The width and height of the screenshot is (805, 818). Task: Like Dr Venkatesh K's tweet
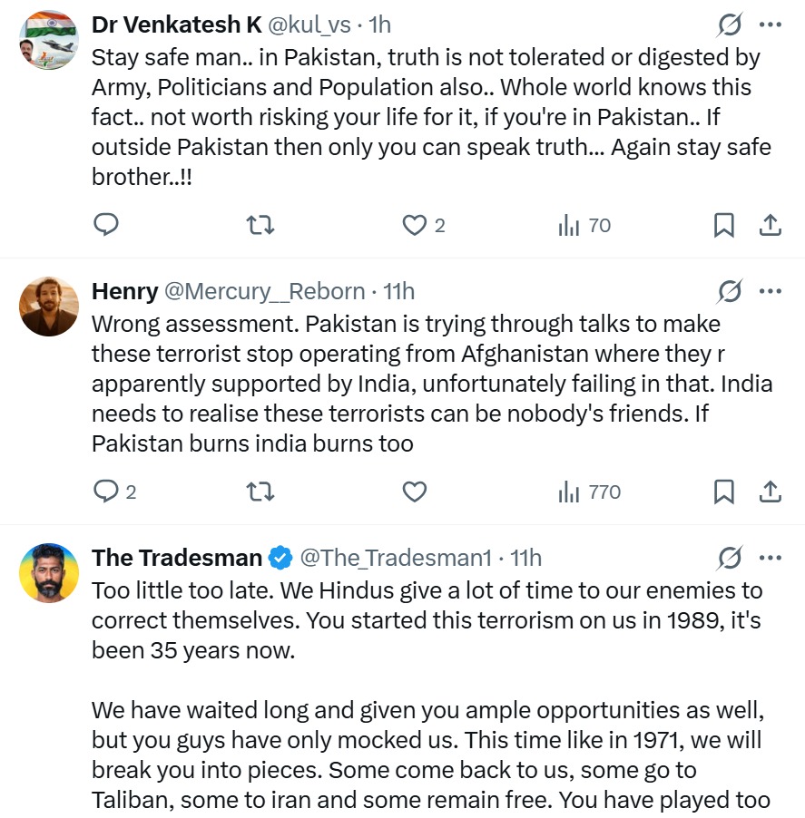[415, 225]
